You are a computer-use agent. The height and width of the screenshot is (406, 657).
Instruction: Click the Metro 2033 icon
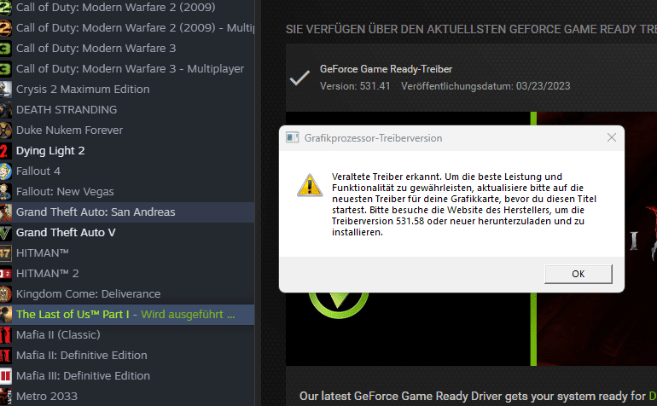(5, 397)
